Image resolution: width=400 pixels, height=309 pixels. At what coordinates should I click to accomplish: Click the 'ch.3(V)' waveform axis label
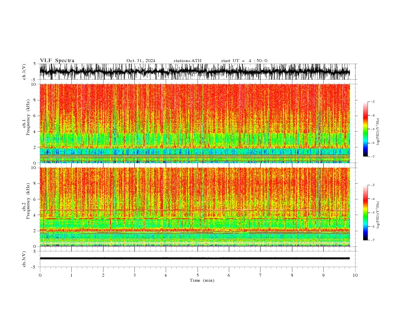[x=24, y=259]
